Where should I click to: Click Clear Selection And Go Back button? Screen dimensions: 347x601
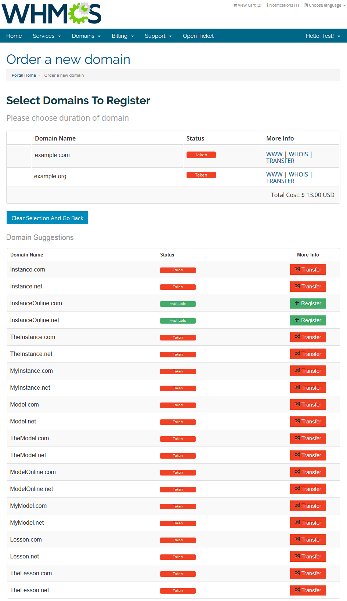tap(47, 218)
